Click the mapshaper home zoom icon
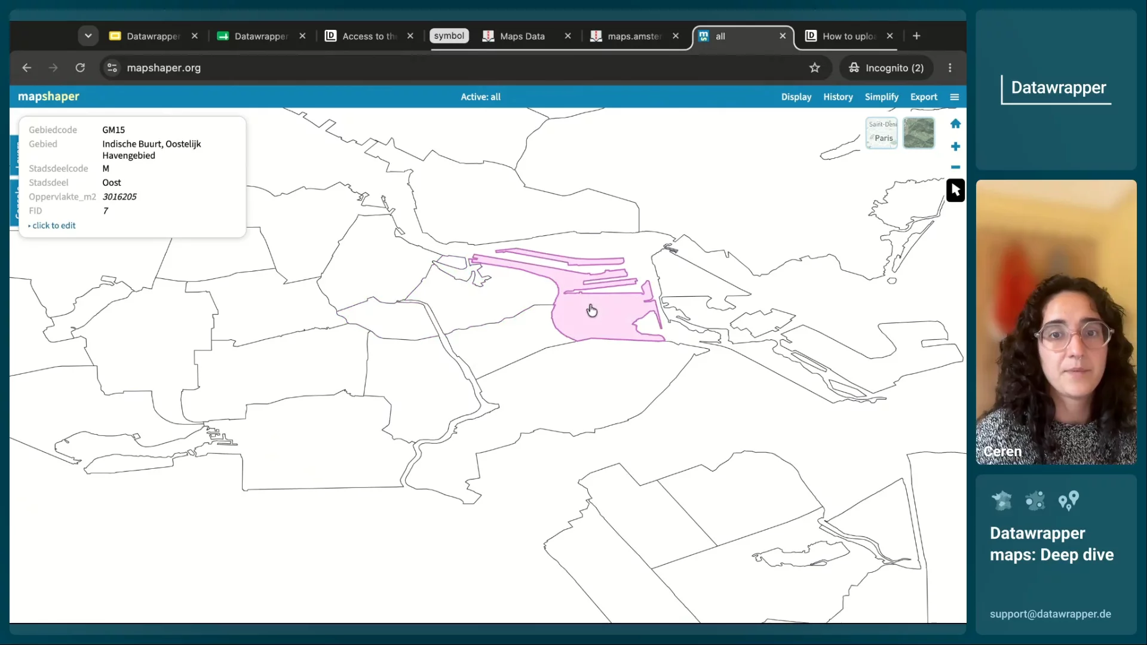The height and width of the screenshot is (645, 1147). point(955,124)
